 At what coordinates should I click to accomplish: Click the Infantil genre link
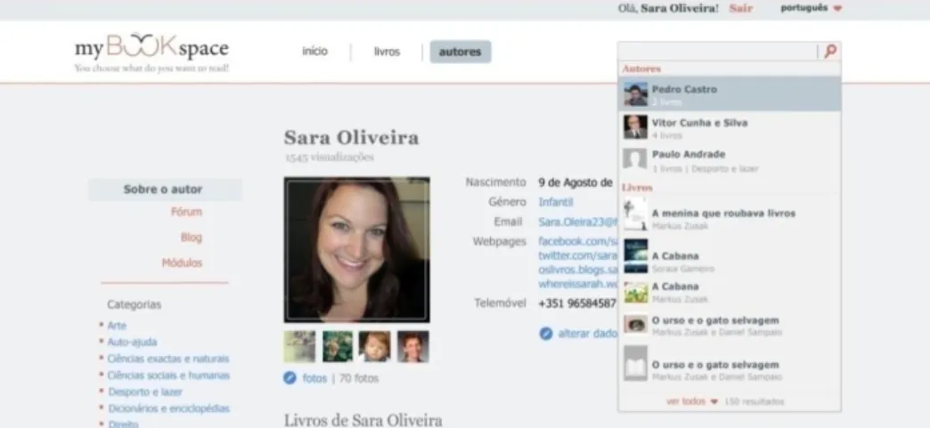tap(555, 202)
